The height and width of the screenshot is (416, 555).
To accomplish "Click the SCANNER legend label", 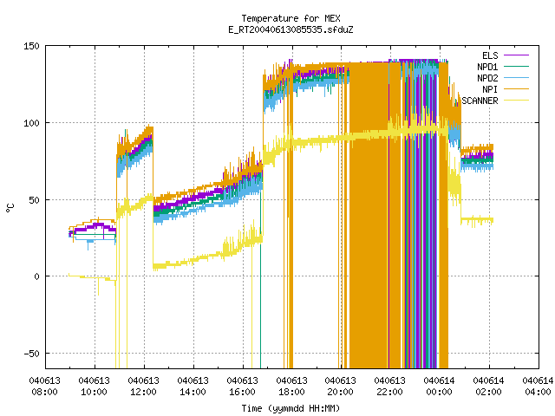I will click(480, 101).
